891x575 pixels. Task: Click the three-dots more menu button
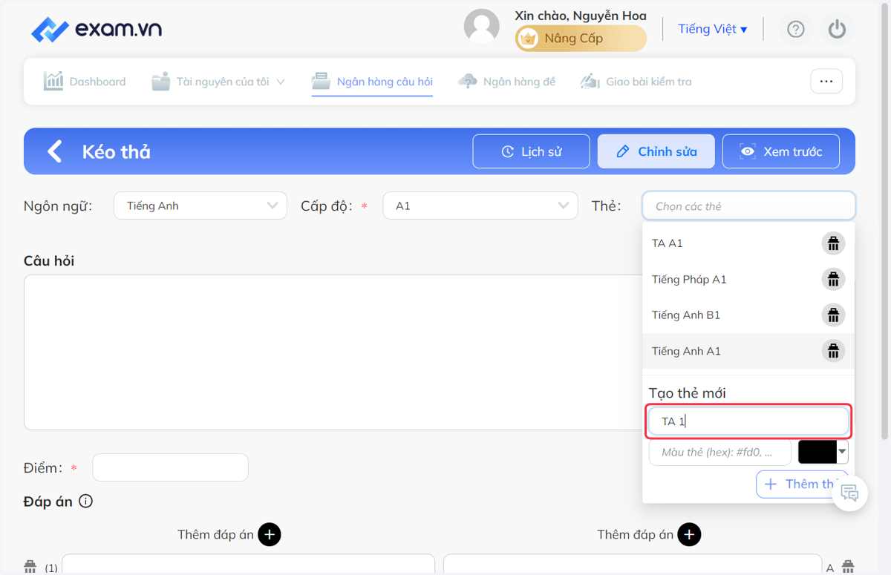826,82
